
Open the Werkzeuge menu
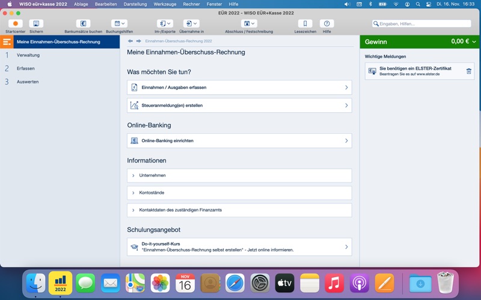pyautogui.click(x=165, y=4)
